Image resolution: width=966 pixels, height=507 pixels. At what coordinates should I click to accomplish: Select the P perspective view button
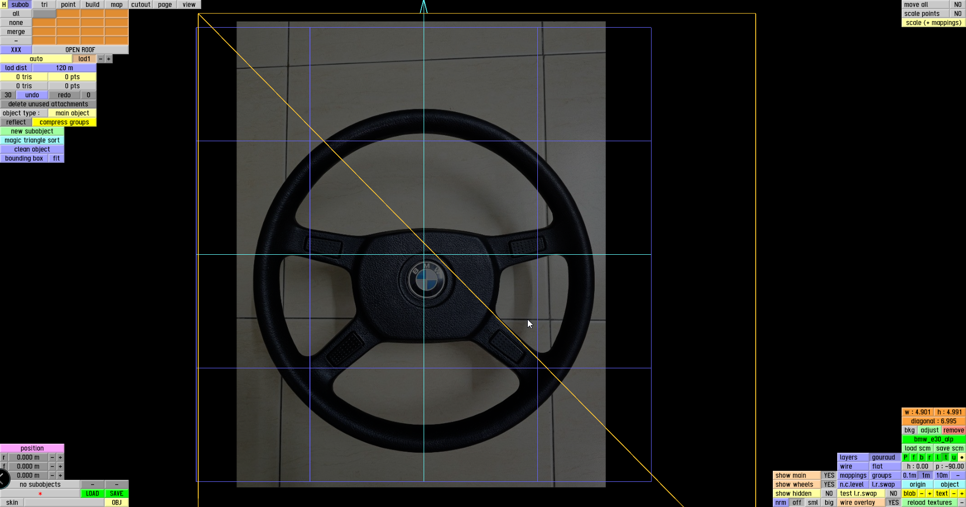pos(906,457)
